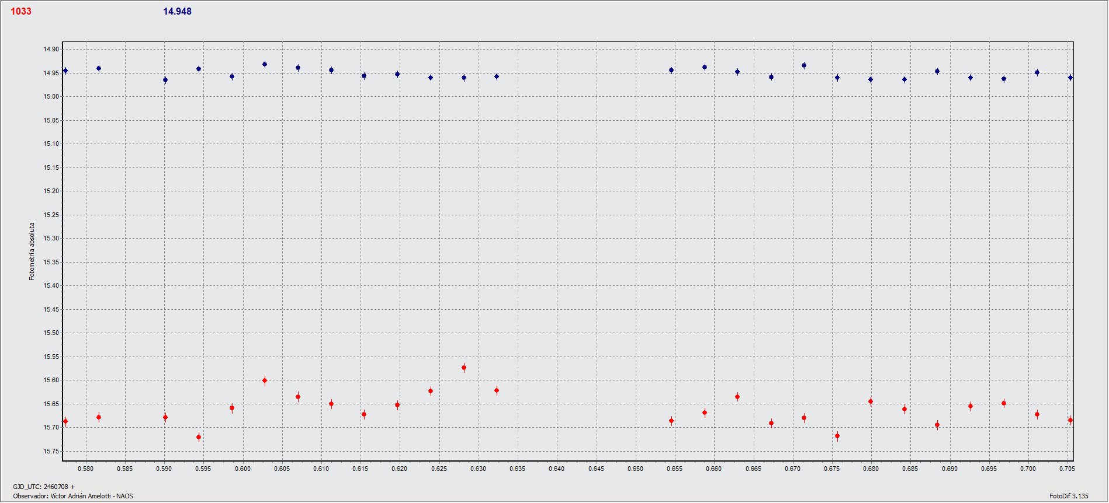1109x503 pixels.
Task: Click the 0.705 x-axis tick label
Action: tap(1067, 469)
